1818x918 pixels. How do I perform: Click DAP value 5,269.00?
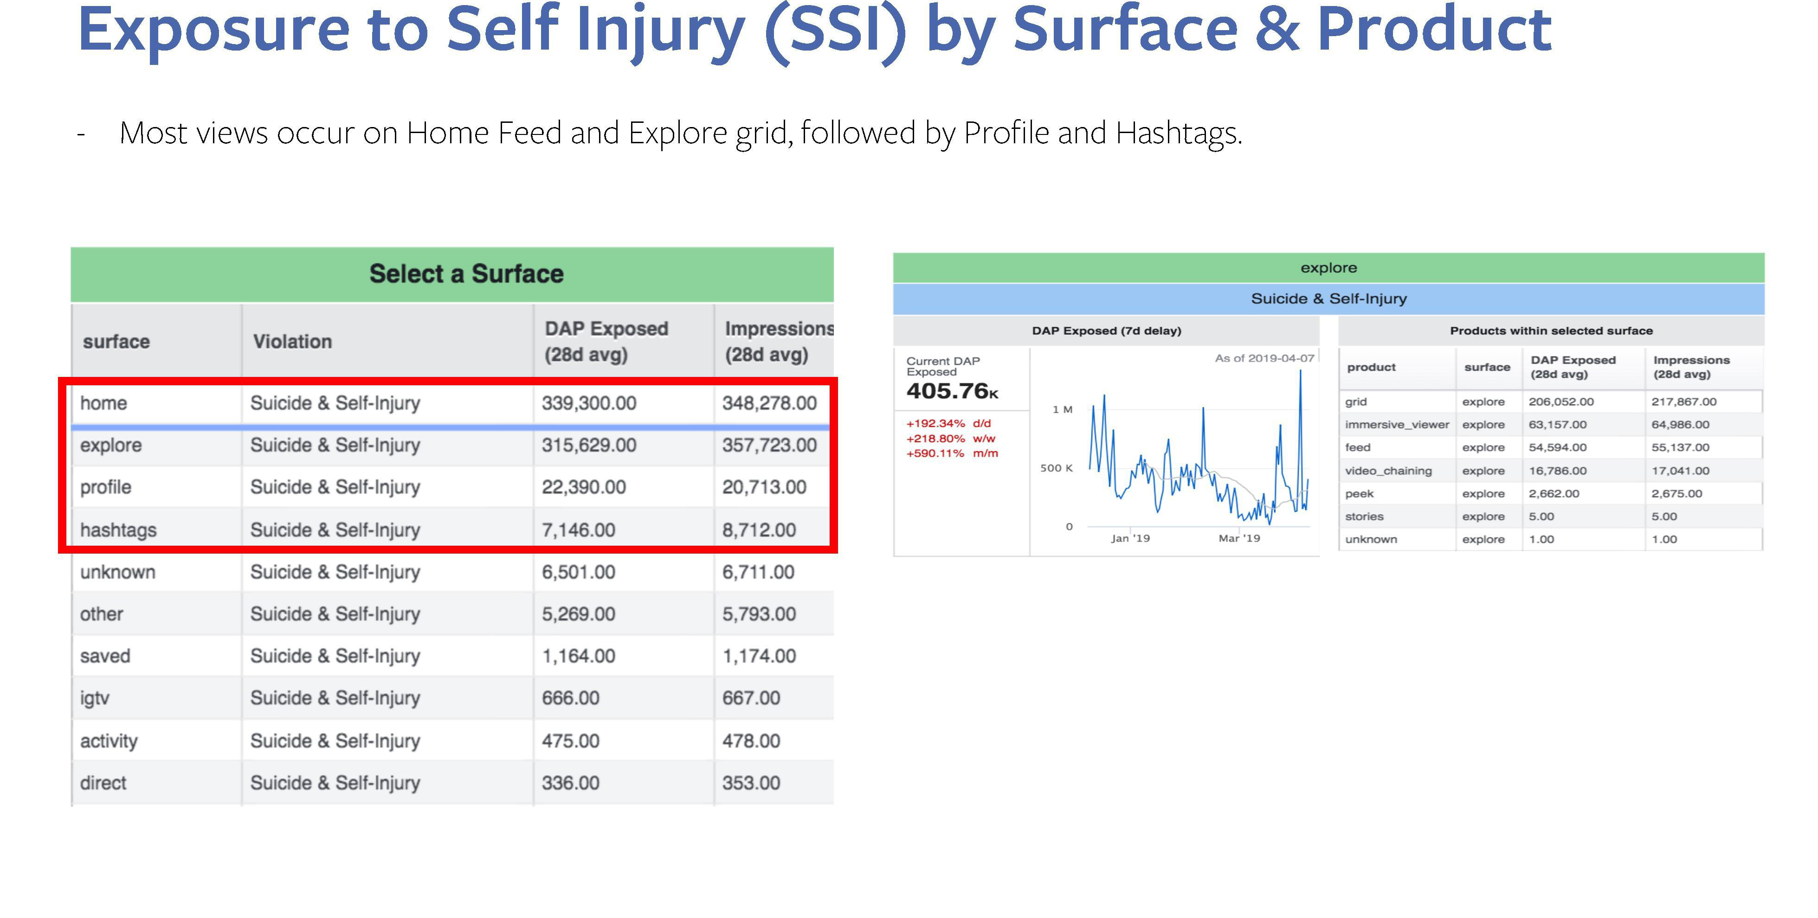[x=578, y=614]
